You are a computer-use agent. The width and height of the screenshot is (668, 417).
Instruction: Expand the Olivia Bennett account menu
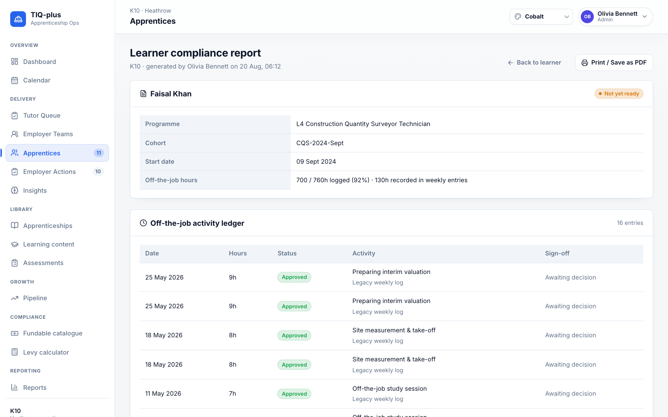615,17
